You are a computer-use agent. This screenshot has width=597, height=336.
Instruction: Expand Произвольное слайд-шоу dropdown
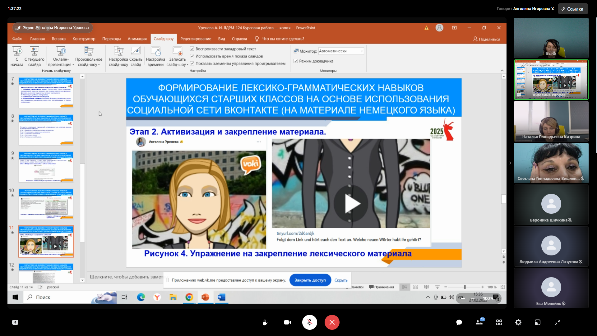pyautogui.click(x=89, y=62)
